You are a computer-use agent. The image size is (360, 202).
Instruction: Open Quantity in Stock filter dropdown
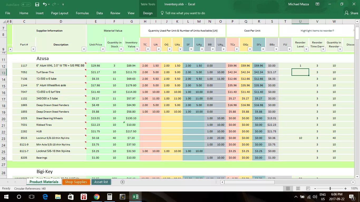pos(121,49)
